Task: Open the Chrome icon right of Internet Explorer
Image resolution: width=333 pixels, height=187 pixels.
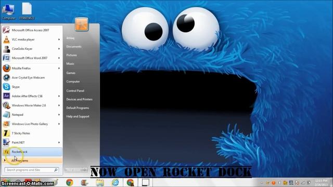Action: tap(131, 182)
